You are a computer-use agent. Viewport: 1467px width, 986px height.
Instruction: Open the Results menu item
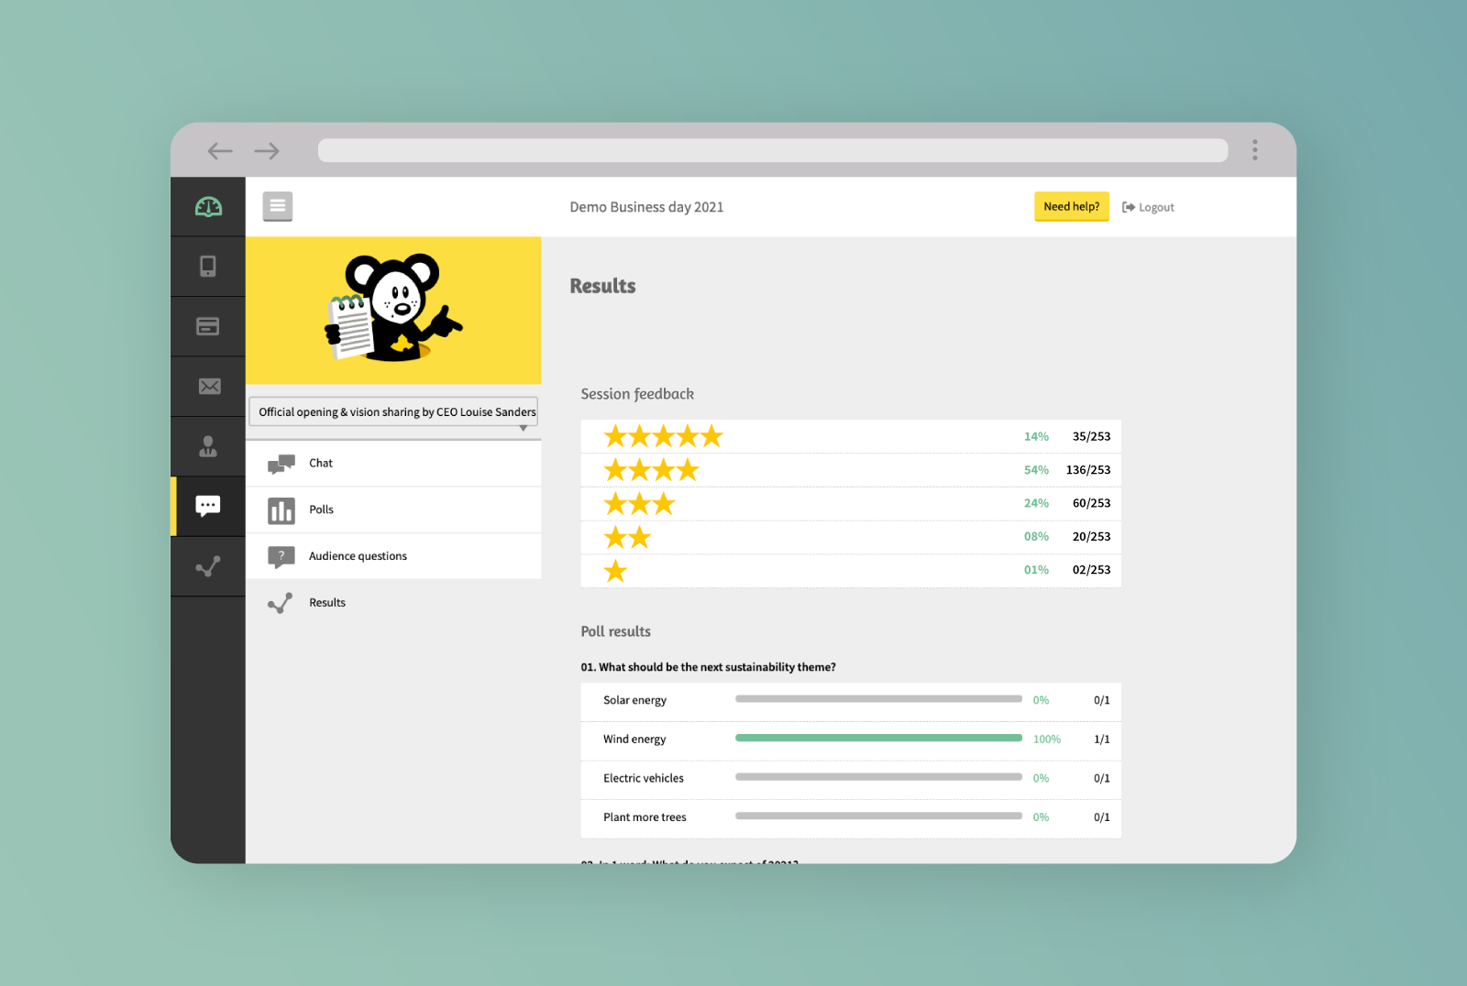pos(393,603)
